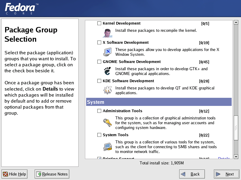
Task: Click the [0/5] package count
Action: pos(205,24)
